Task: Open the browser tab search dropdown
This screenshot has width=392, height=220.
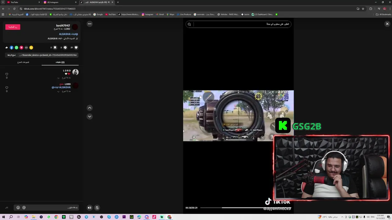Action: click(2, 2)
